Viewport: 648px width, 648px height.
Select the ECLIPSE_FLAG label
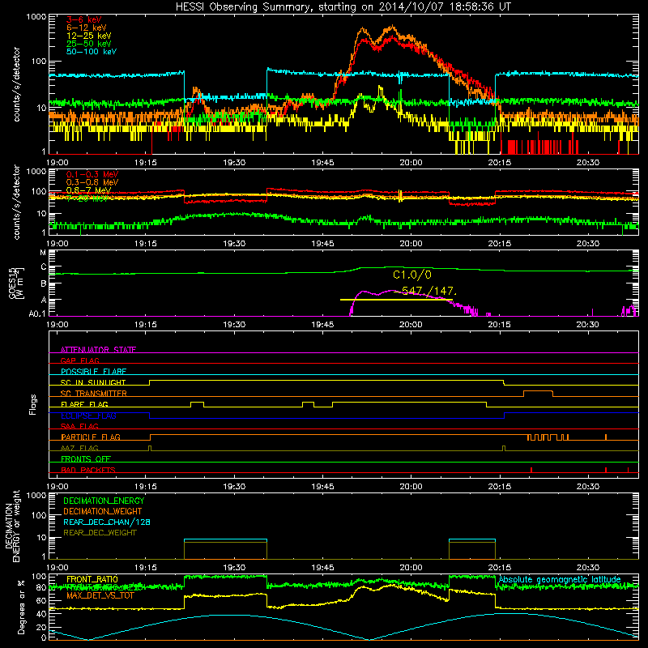coord(88,416)
